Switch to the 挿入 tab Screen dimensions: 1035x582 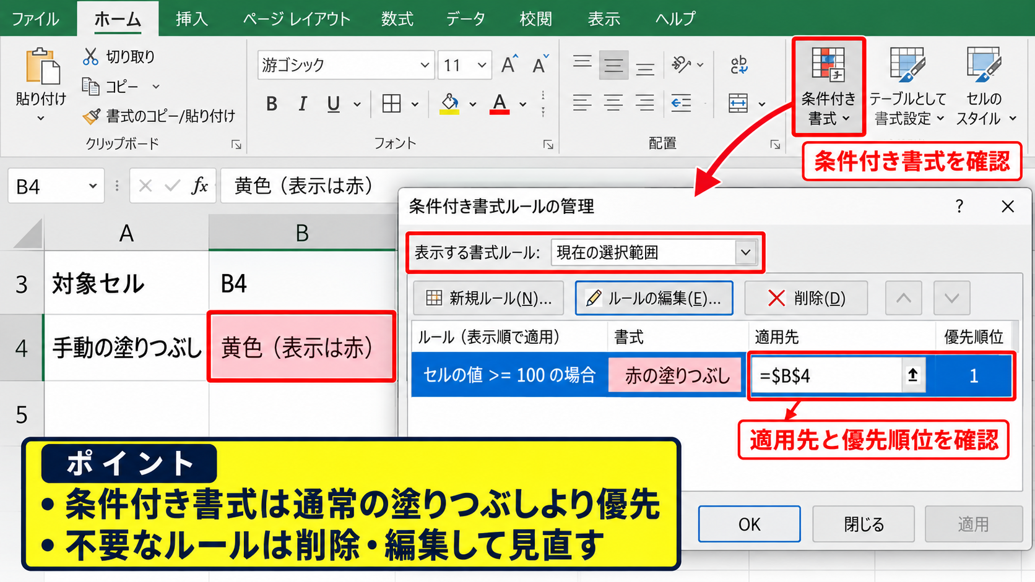[x=191, y=19]
